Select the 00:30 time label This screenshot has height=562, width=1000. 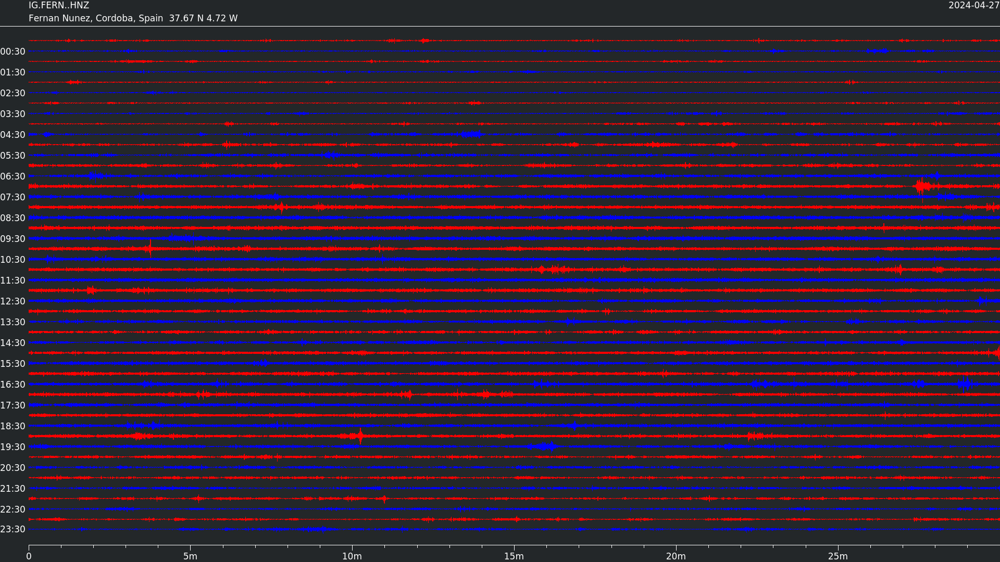point(13,52)
